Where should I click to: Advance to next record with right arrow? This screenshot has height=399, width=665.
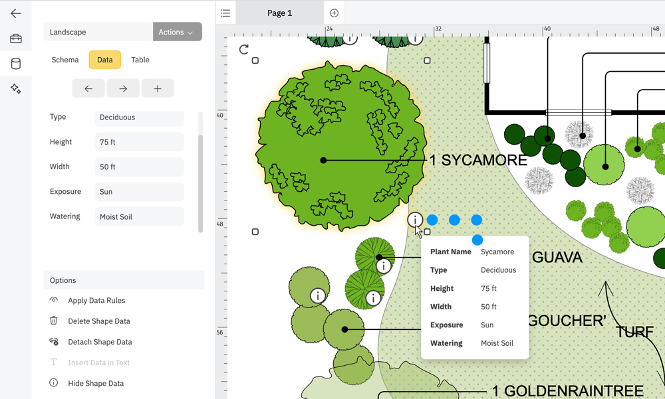[123, 88]
